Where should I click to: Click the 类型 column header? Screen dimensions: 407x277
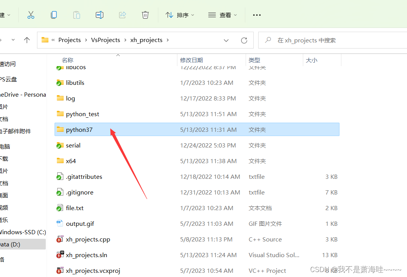tap(257, 60)
